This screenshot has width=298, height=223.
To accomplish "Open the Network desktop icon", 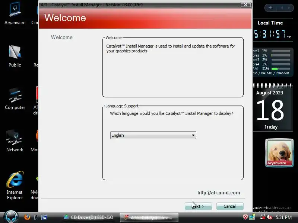I will 15,141.
